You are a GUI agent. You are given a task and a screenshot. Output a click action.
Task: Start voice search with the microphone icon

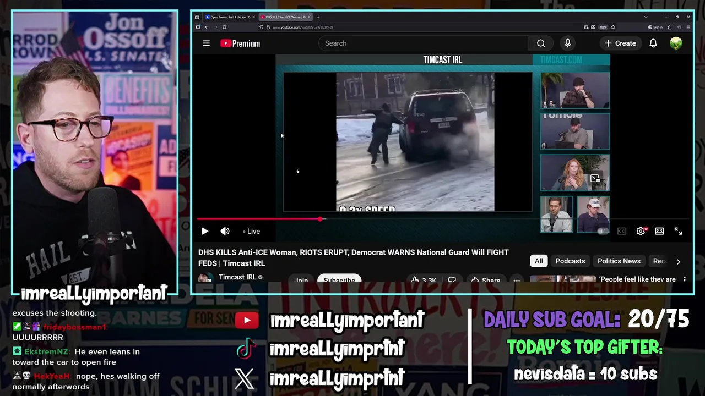(x=567, y=43)
